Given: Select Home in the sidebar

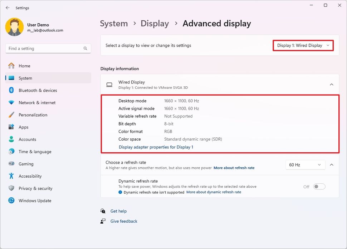Looking at the screenshot, I should (x=24, y=66).
